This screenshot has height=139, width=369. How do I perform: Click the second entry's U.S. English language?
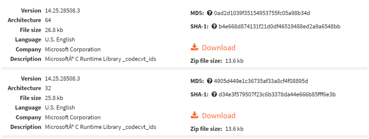(60, 108)
